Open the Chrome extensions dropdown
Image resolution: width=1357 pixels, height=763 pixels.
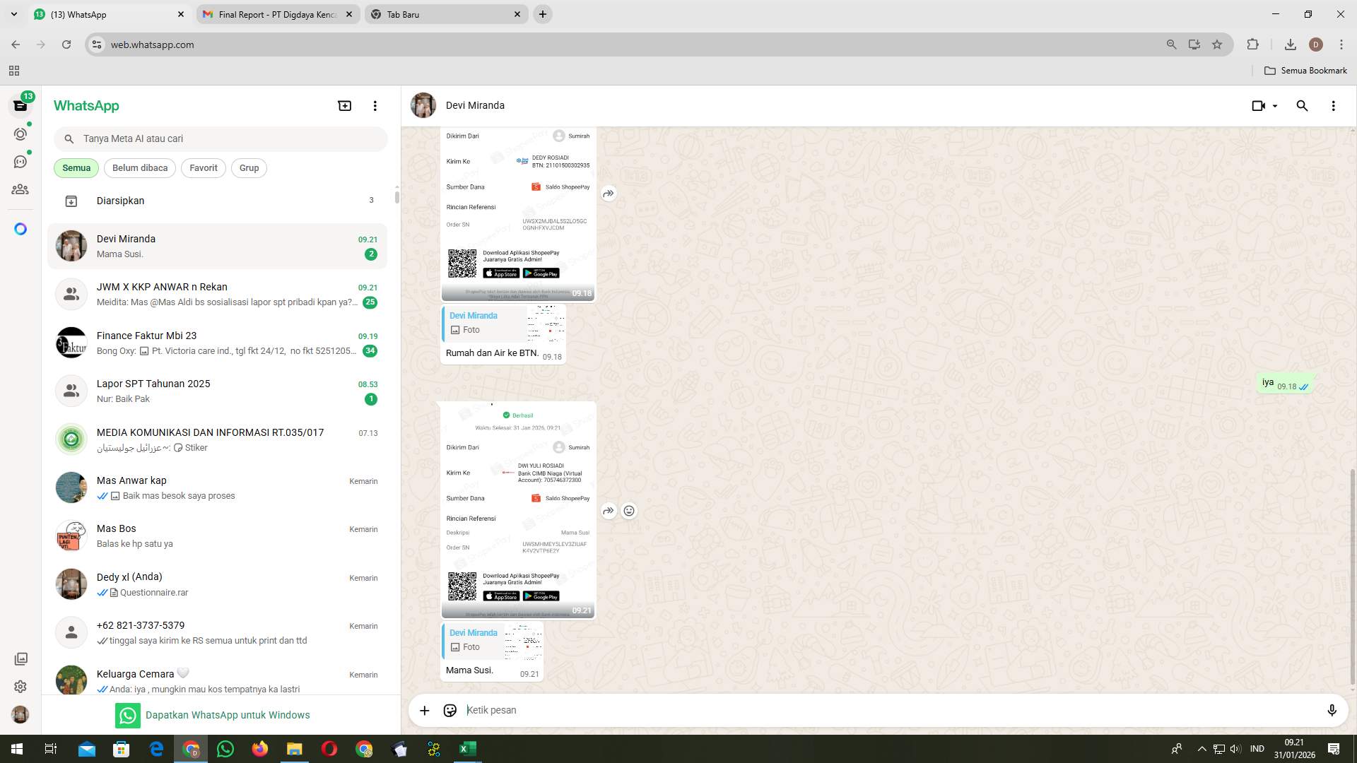[x=1252, y=44]
